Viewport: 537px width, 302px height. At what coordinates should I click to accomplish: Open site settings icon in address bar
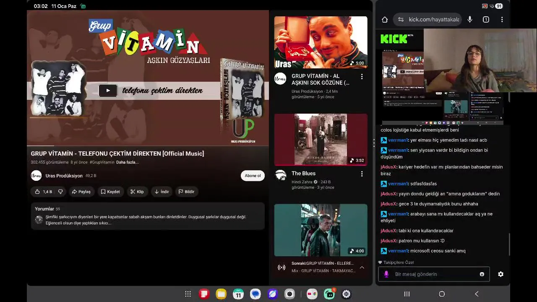coord(401,19)
